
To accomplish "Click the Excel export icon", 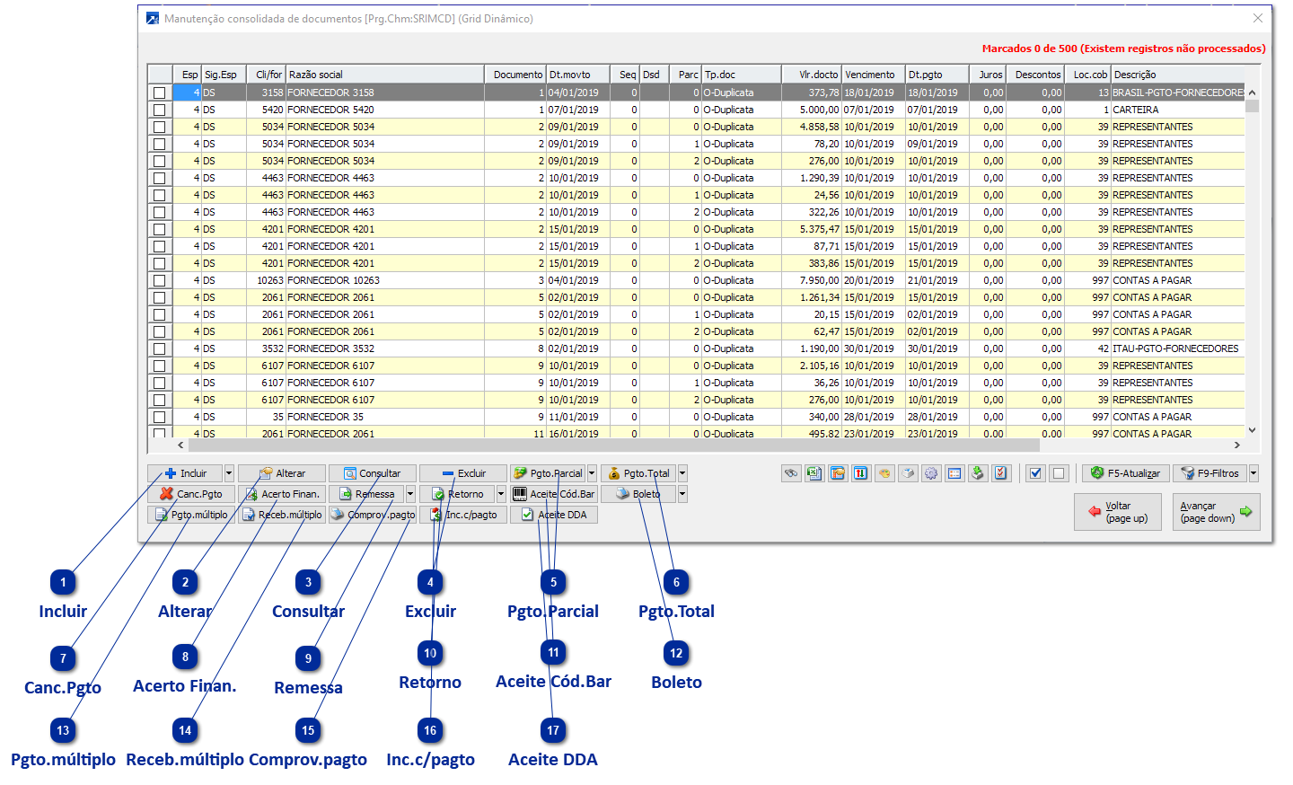I will pos(814,473).
